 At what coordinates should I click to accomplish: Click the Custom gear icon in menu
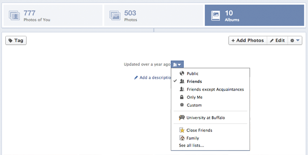182,105
